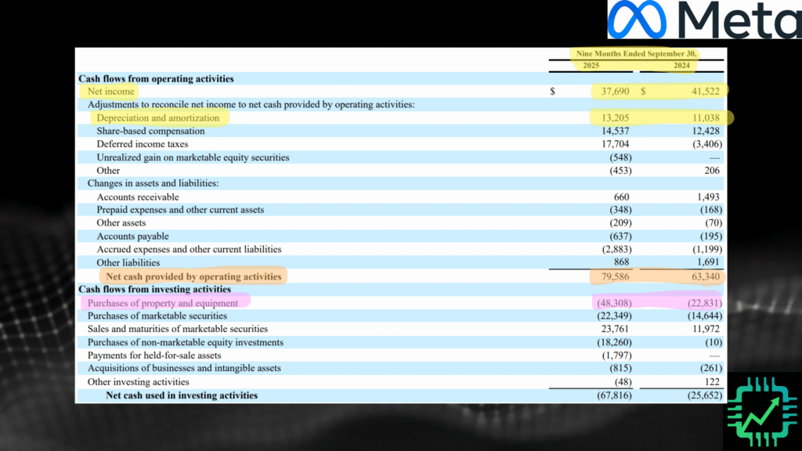
Task: Click the green chip chart logo
Action: (762, 412)
